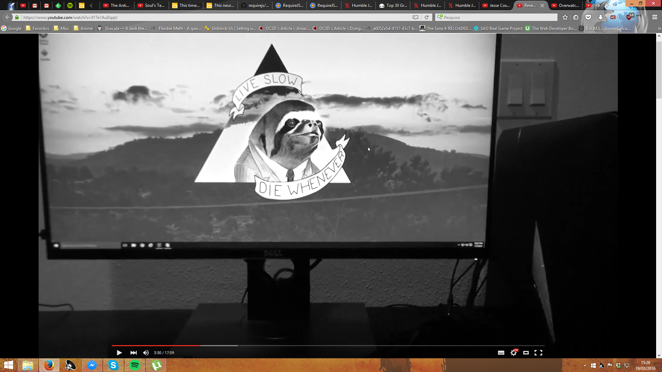Toggle Reader View in address bar

tap(415, 17)
